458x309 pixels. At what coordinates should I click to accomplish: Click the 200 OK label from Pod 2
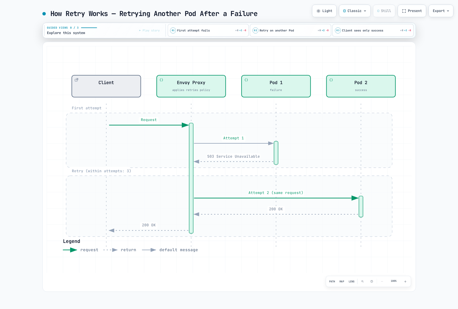[276, 209]
